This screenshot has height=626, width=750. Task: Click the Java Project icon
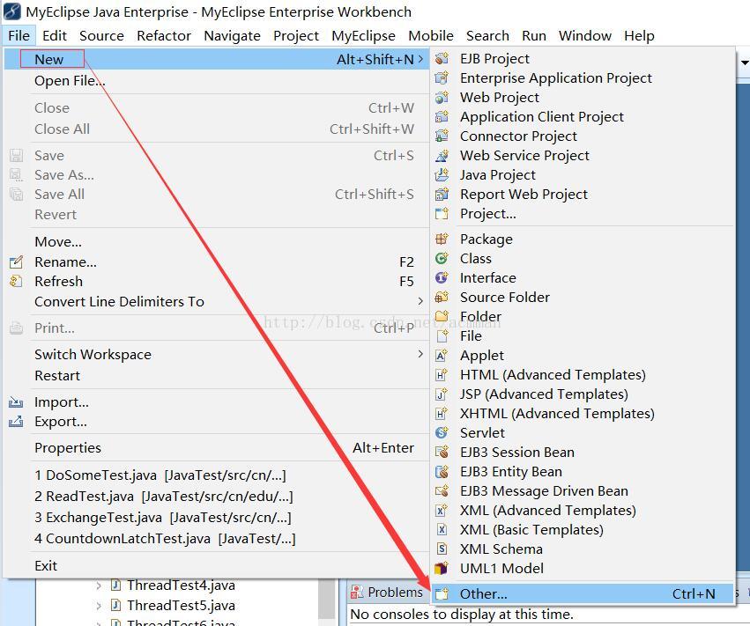pyautogui.click(x=442, y=175)
